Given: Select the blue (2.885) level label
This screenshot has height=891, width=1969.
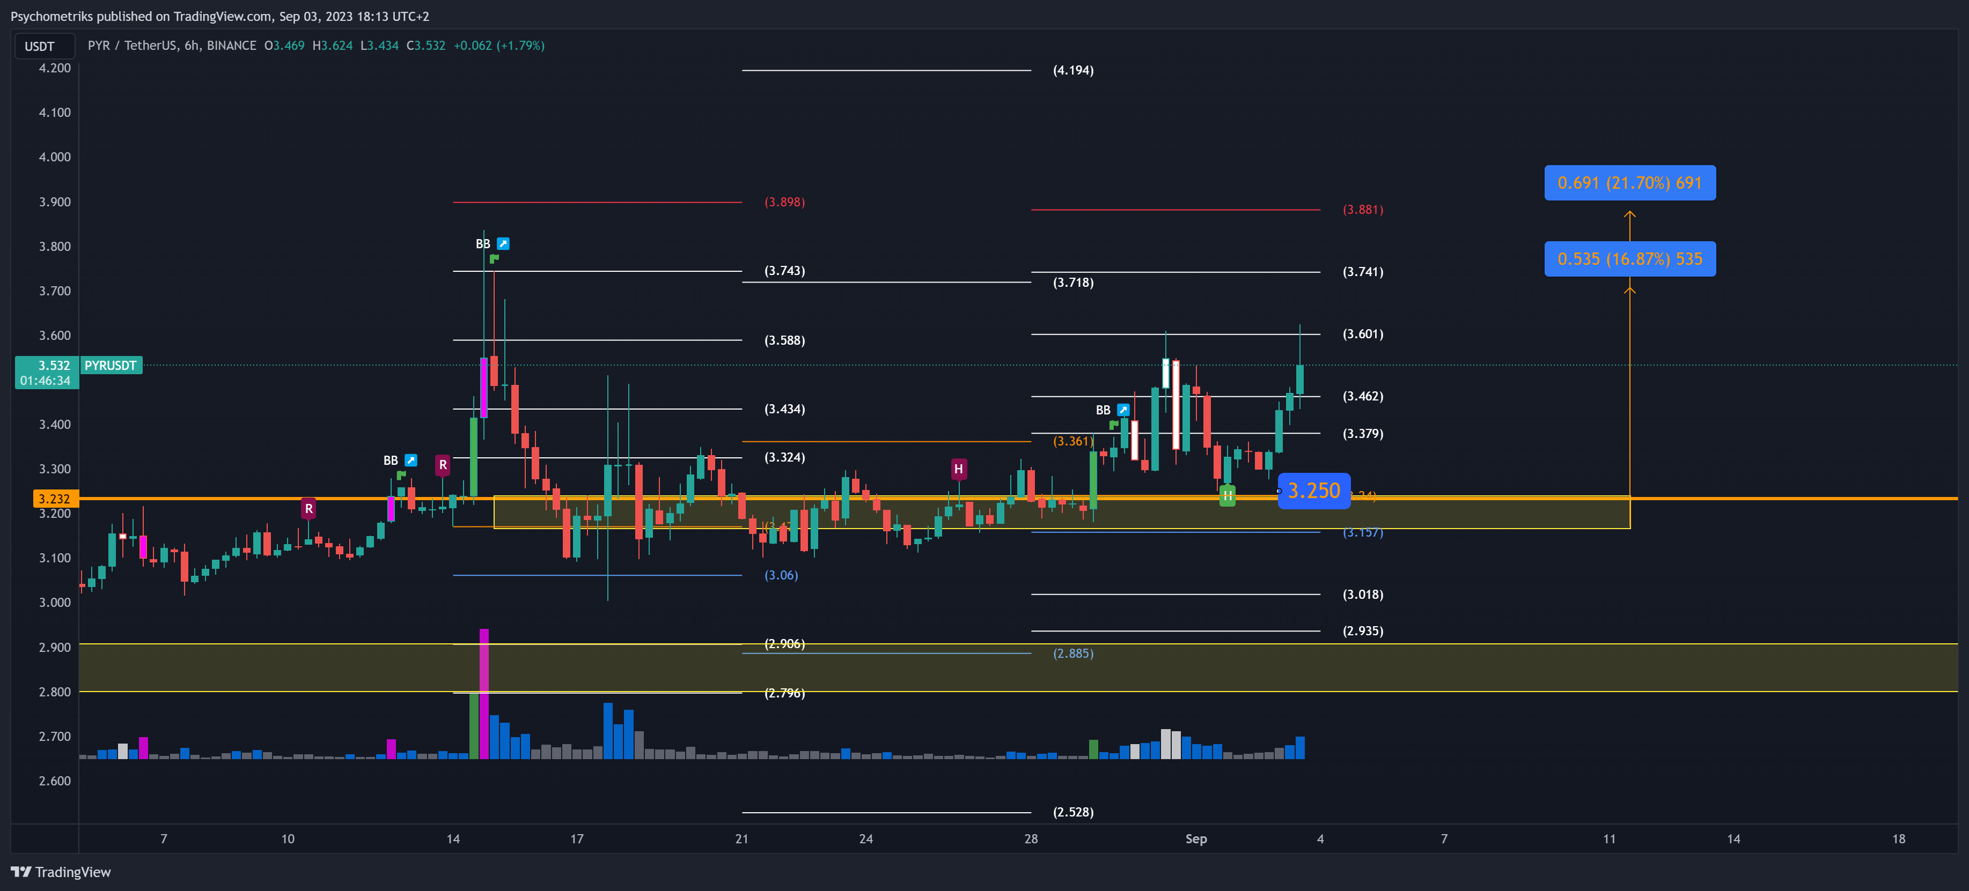Looking at the screenshot, I should (1073, 654).
